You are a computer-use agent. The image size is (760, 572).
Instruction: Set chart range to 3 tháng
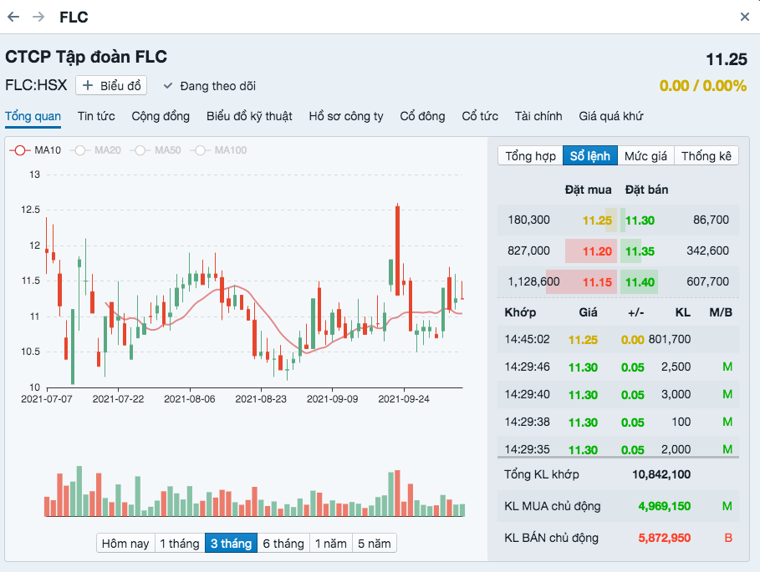232,543
